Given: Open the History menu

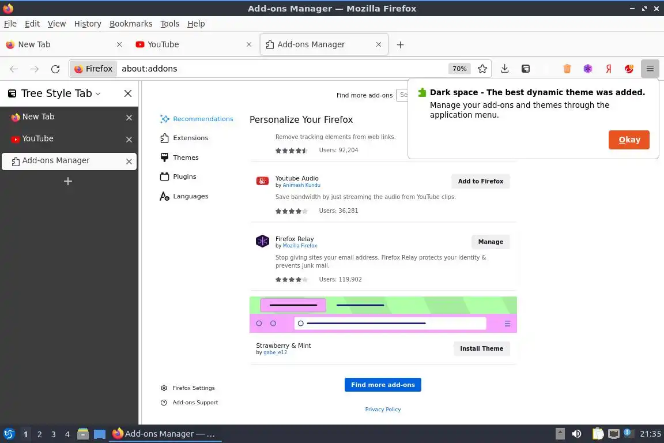Looking at the screenshot, I should pos(88,24).
